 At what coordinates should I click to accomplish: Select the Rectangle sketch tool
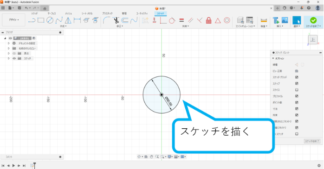click(41, 20)
